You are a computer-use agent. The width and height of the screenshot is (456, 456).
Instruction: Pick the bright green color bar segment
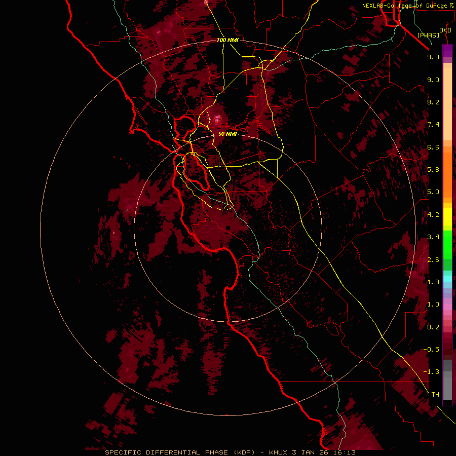click(447, 244)
